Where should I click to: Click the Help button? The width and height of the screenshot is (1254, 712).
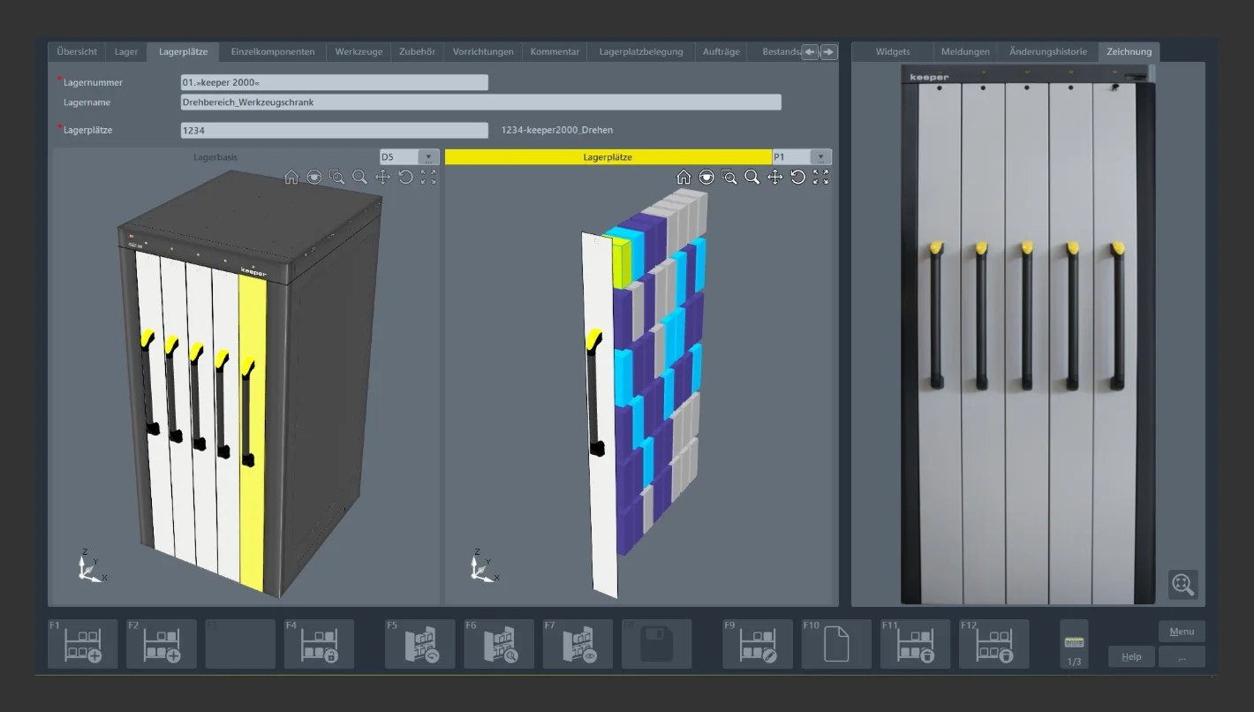(1131, 656)
